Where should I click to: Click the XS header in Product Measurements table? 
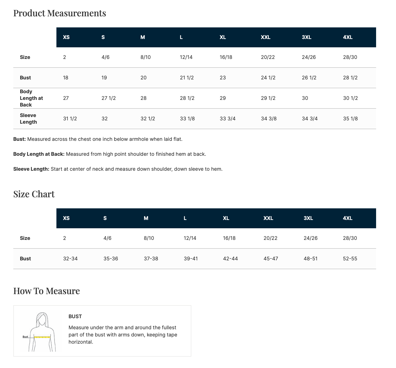(x=66, y=37)
